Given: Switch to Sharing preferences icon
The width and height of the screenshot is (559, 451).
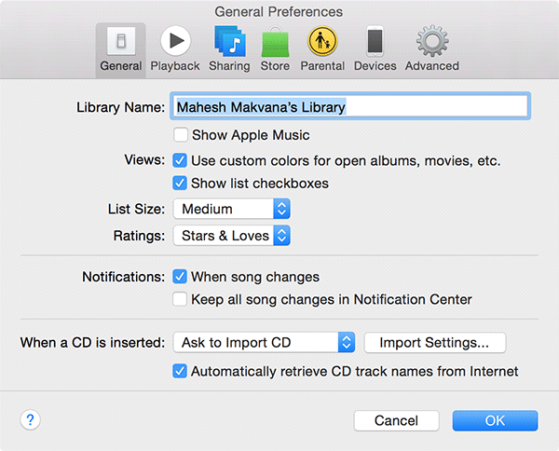Looking at the screenshot, I should click(229, 43).
